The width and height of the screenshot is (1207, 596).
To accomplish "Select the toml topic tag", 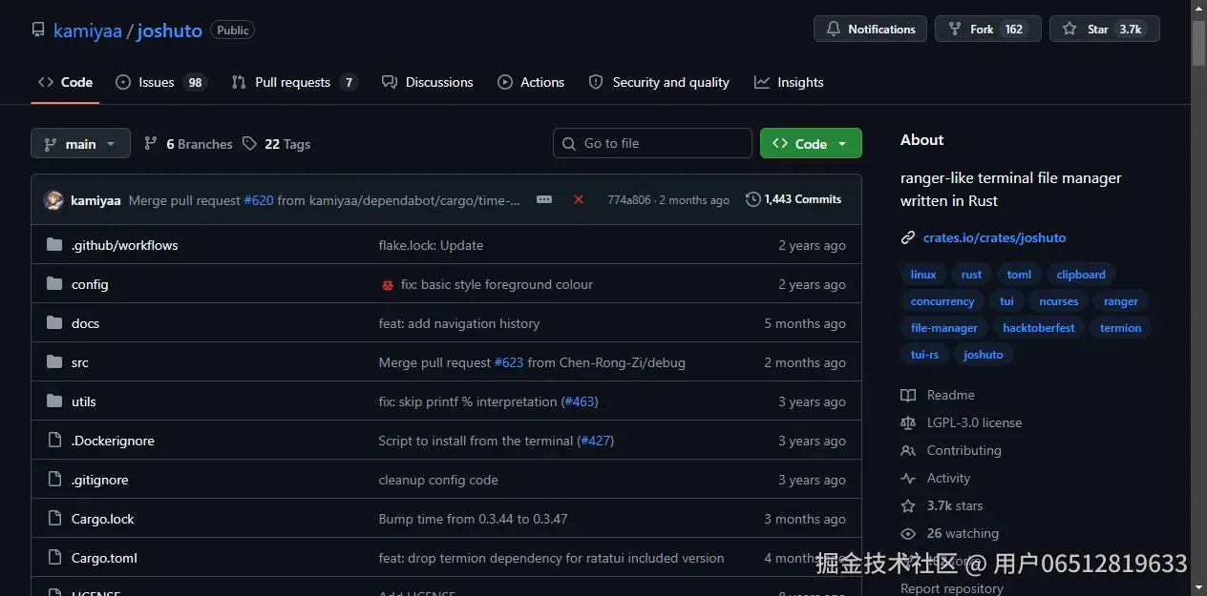I will point(1019,275).
